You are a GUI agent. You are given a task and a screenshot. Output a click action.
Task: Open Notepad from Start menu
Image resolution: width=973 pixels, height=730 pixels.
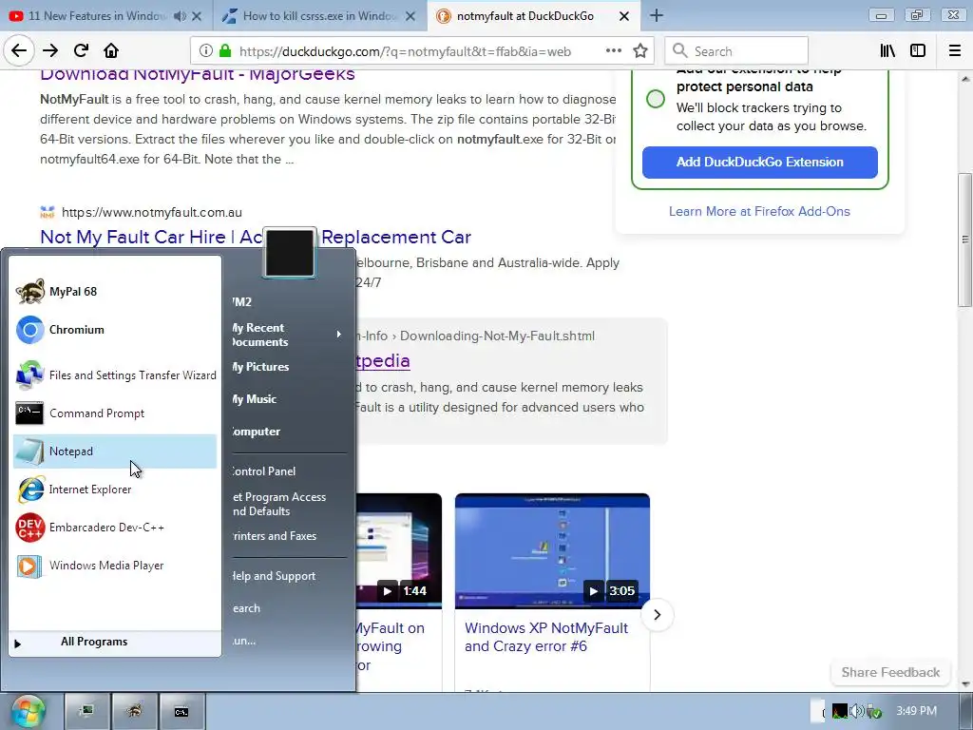pos(115,451)
